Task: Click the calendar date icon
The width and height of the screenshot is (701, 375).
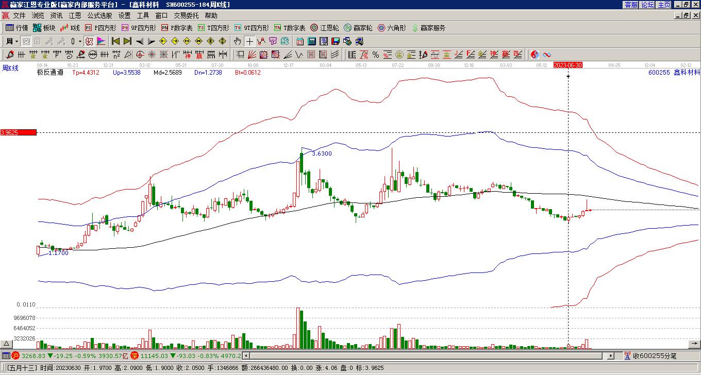Action: (x=300, y=41)
